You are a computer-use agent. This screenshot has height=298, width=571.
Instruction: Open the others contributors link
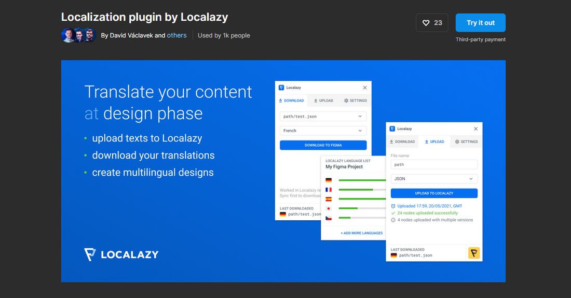(x=176, y=35)
